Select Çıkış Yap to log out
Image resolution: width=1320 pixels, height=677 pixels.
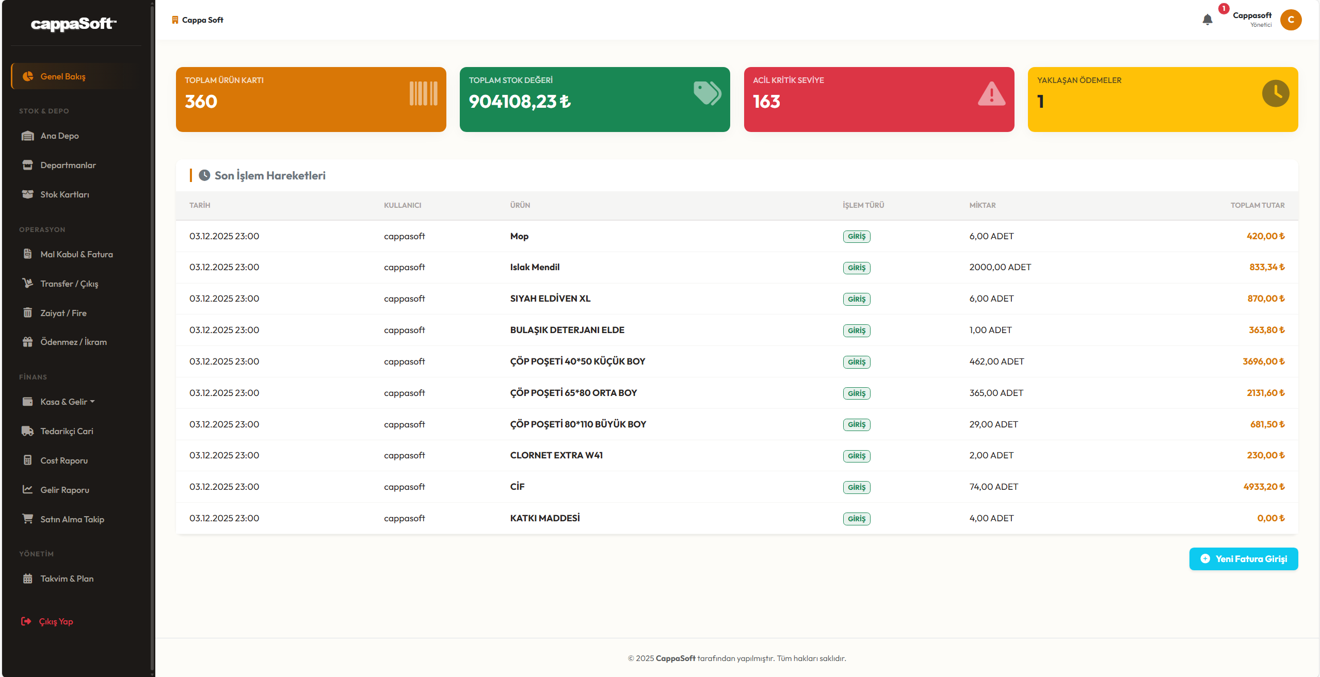tap(56, 621)
